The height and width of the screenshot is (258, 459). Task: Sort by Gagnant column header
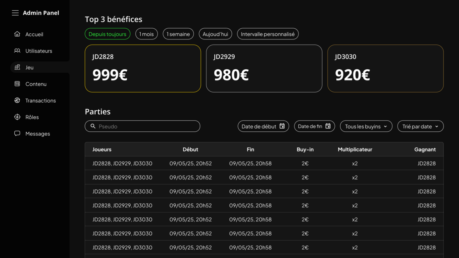[425, 149]
